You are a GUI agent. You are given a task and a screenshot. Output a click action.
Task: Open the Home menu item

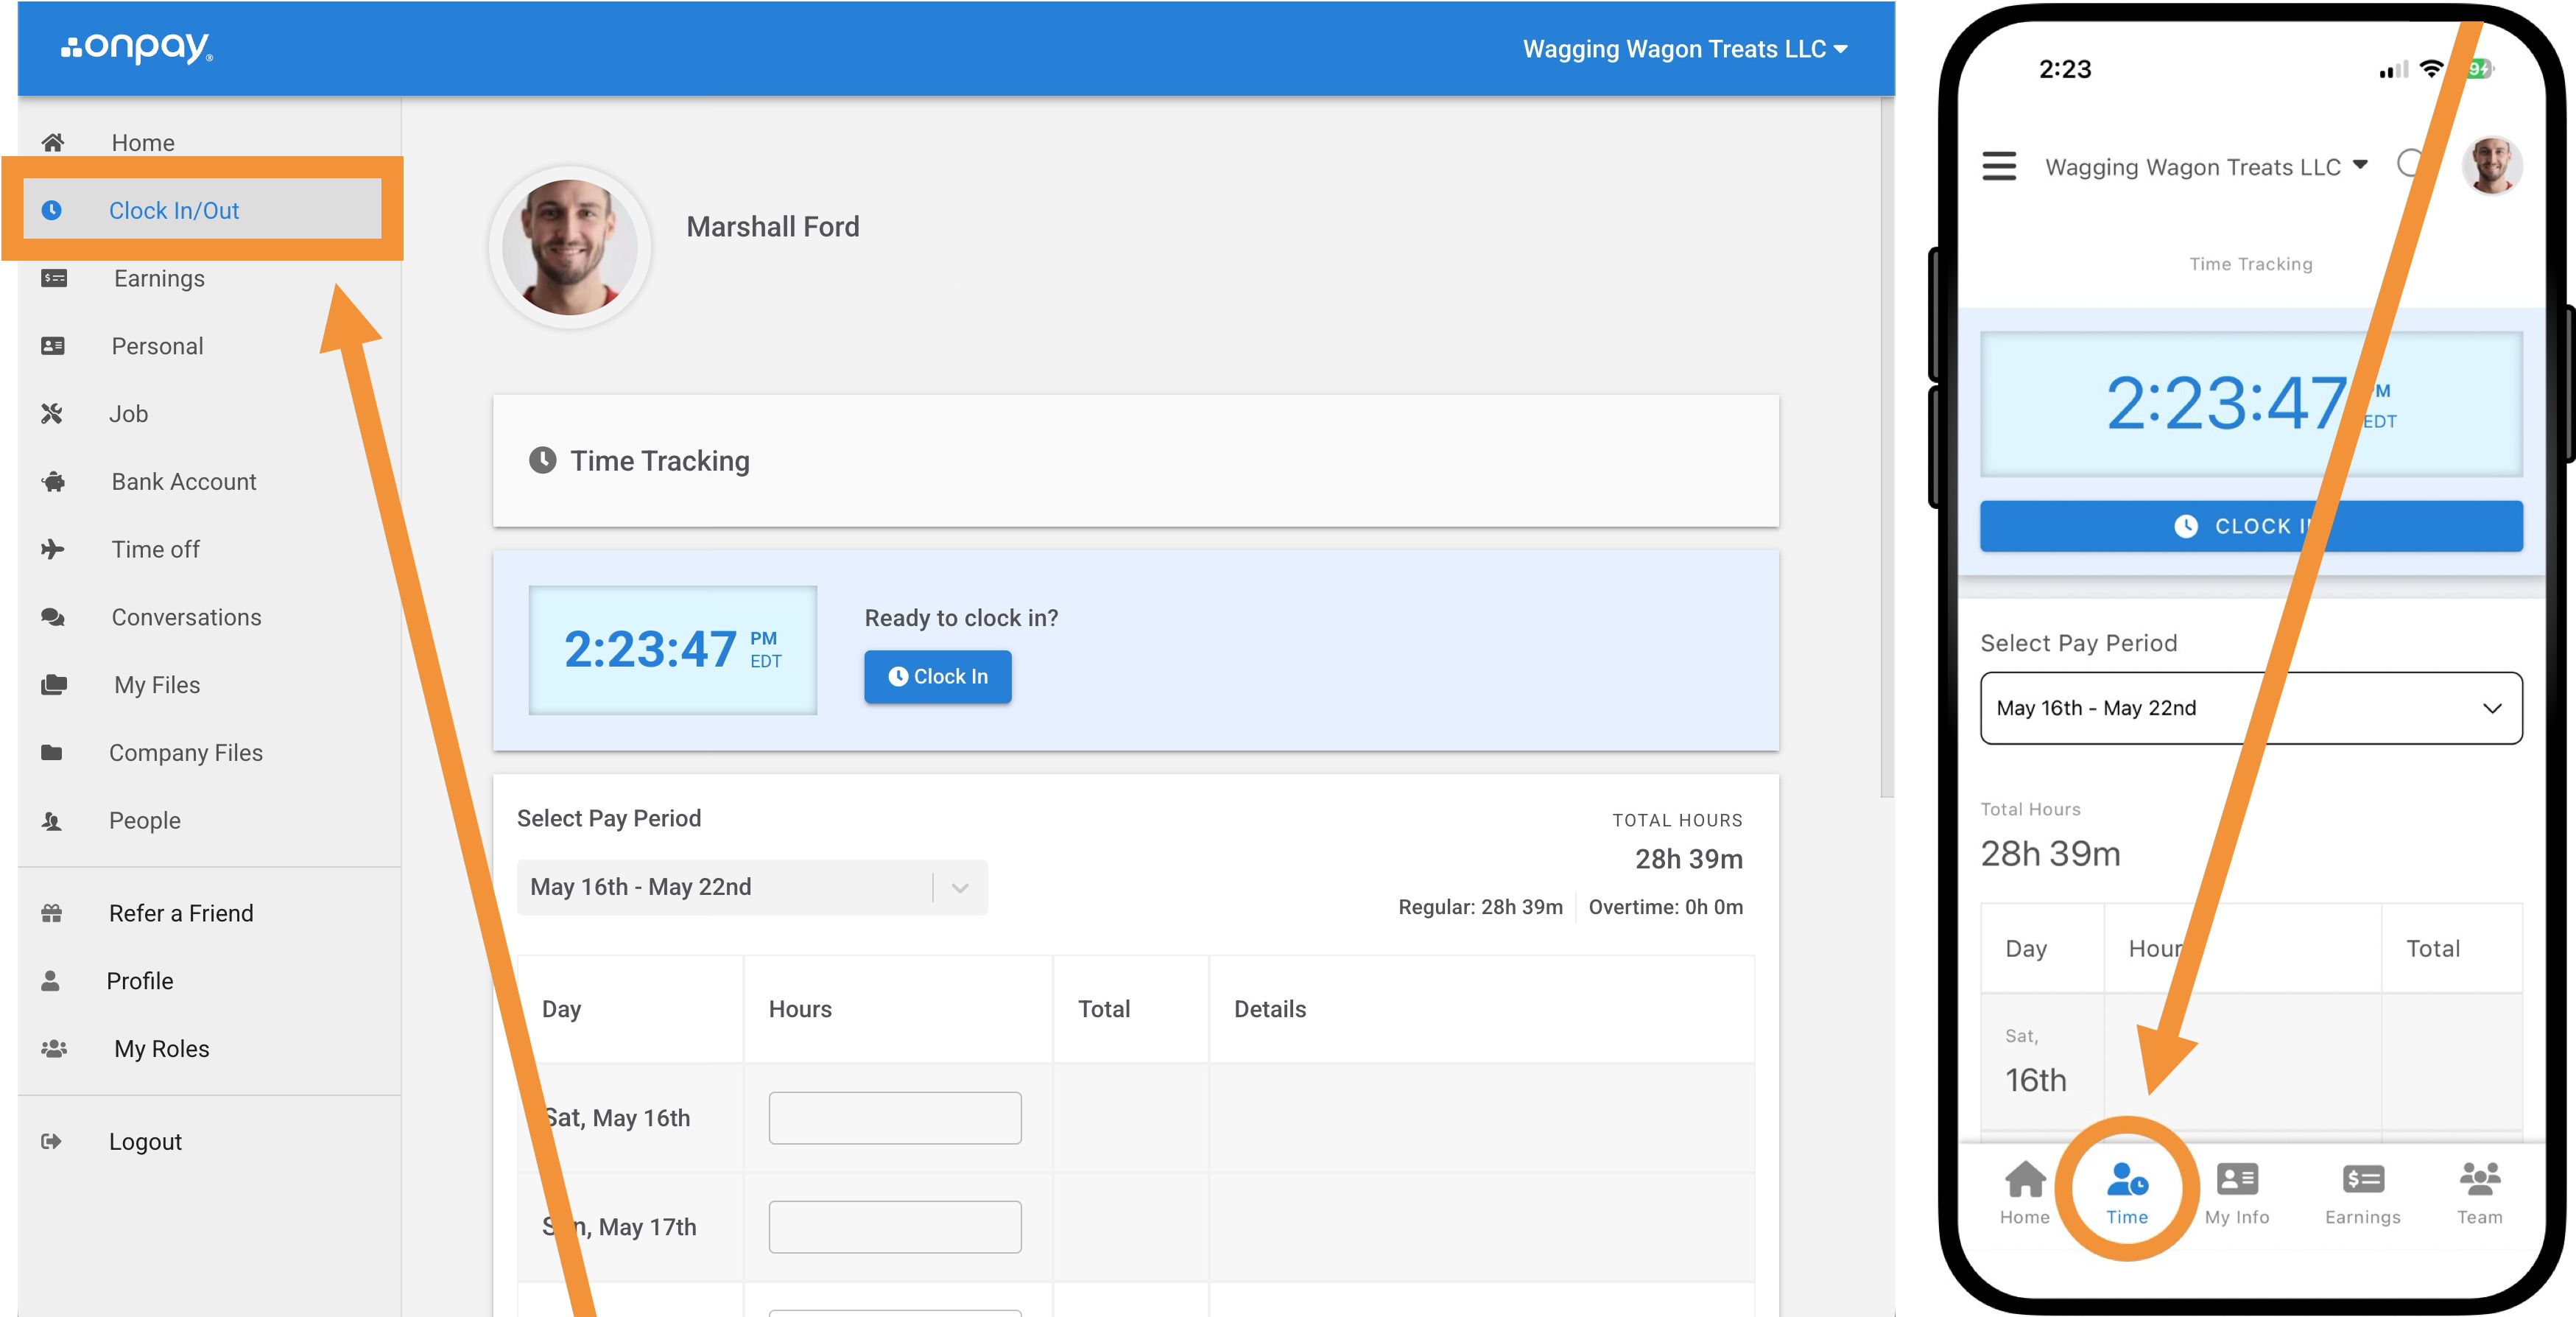pyautogui.click(x=143, y=143)
